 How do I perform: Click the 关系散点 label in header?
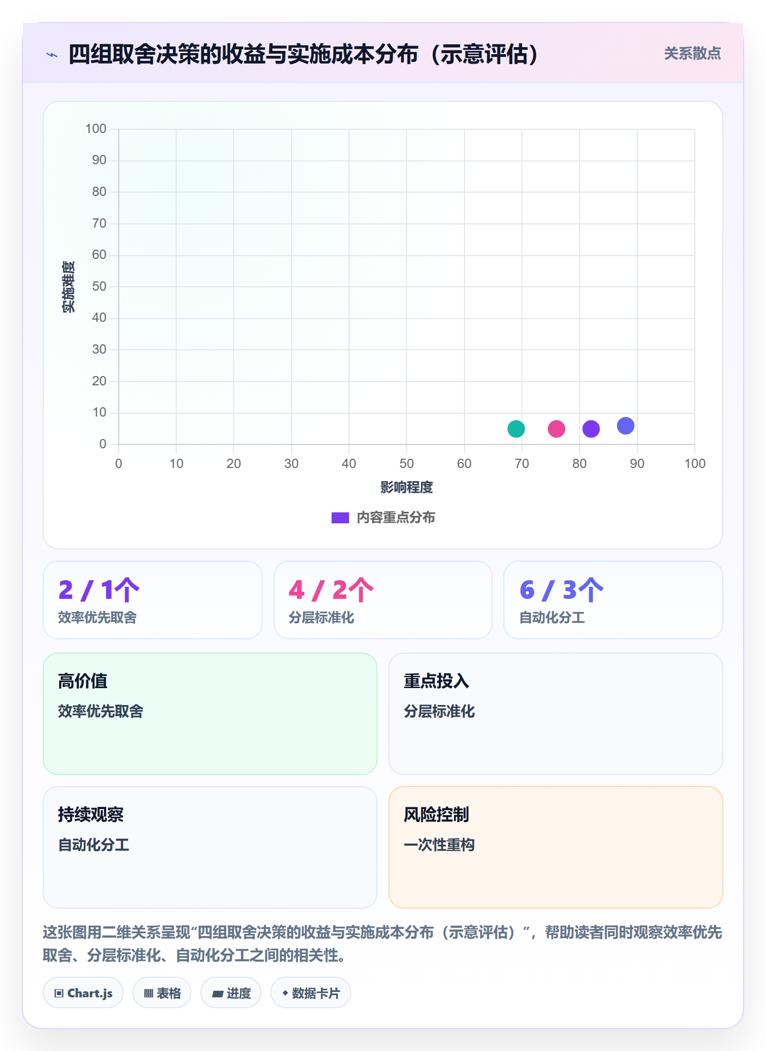[692, 54]
